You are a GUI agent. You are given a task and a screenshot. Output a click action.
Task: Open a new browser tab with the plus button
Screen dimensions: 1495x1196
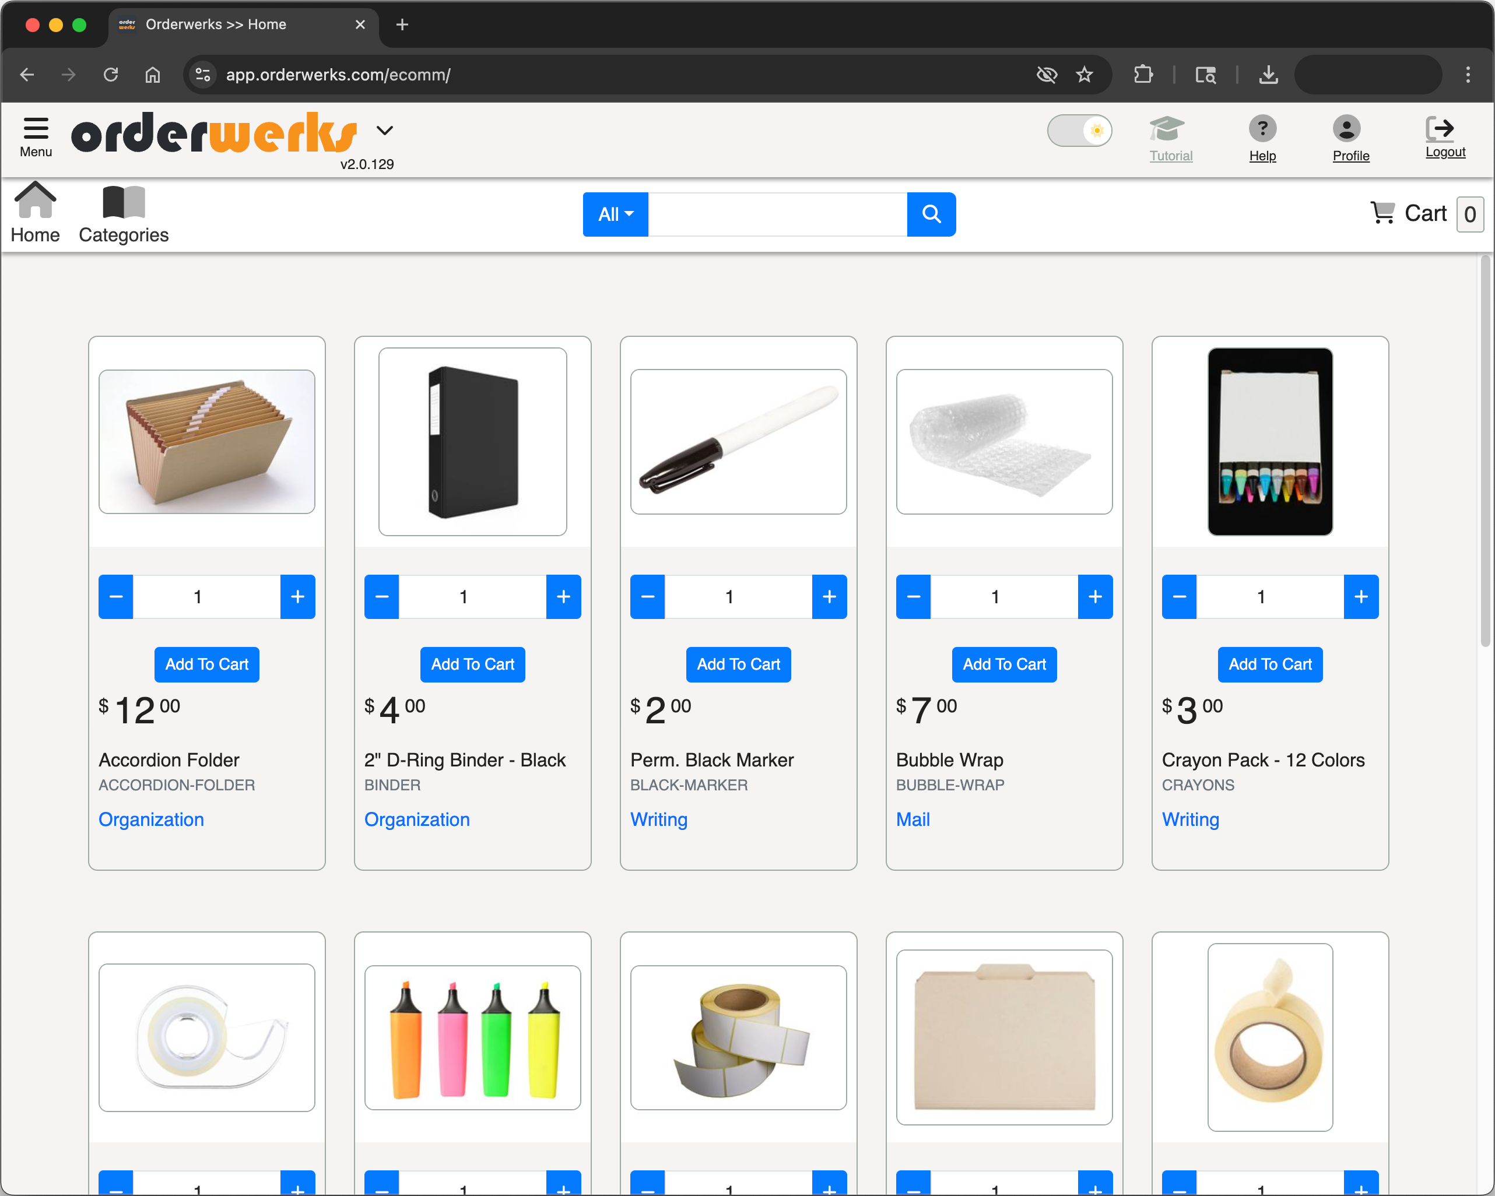click(x=402, y=24)
